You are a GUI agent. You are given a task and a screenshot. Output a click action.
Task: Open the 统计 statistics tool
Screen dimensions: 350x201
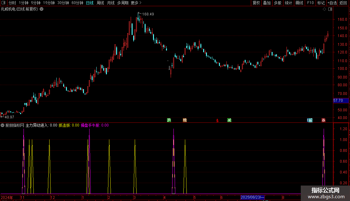288,3
